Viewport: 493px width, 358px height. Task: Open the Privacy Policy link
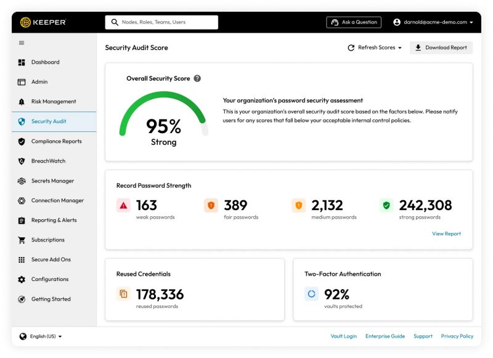pos(457,336)
